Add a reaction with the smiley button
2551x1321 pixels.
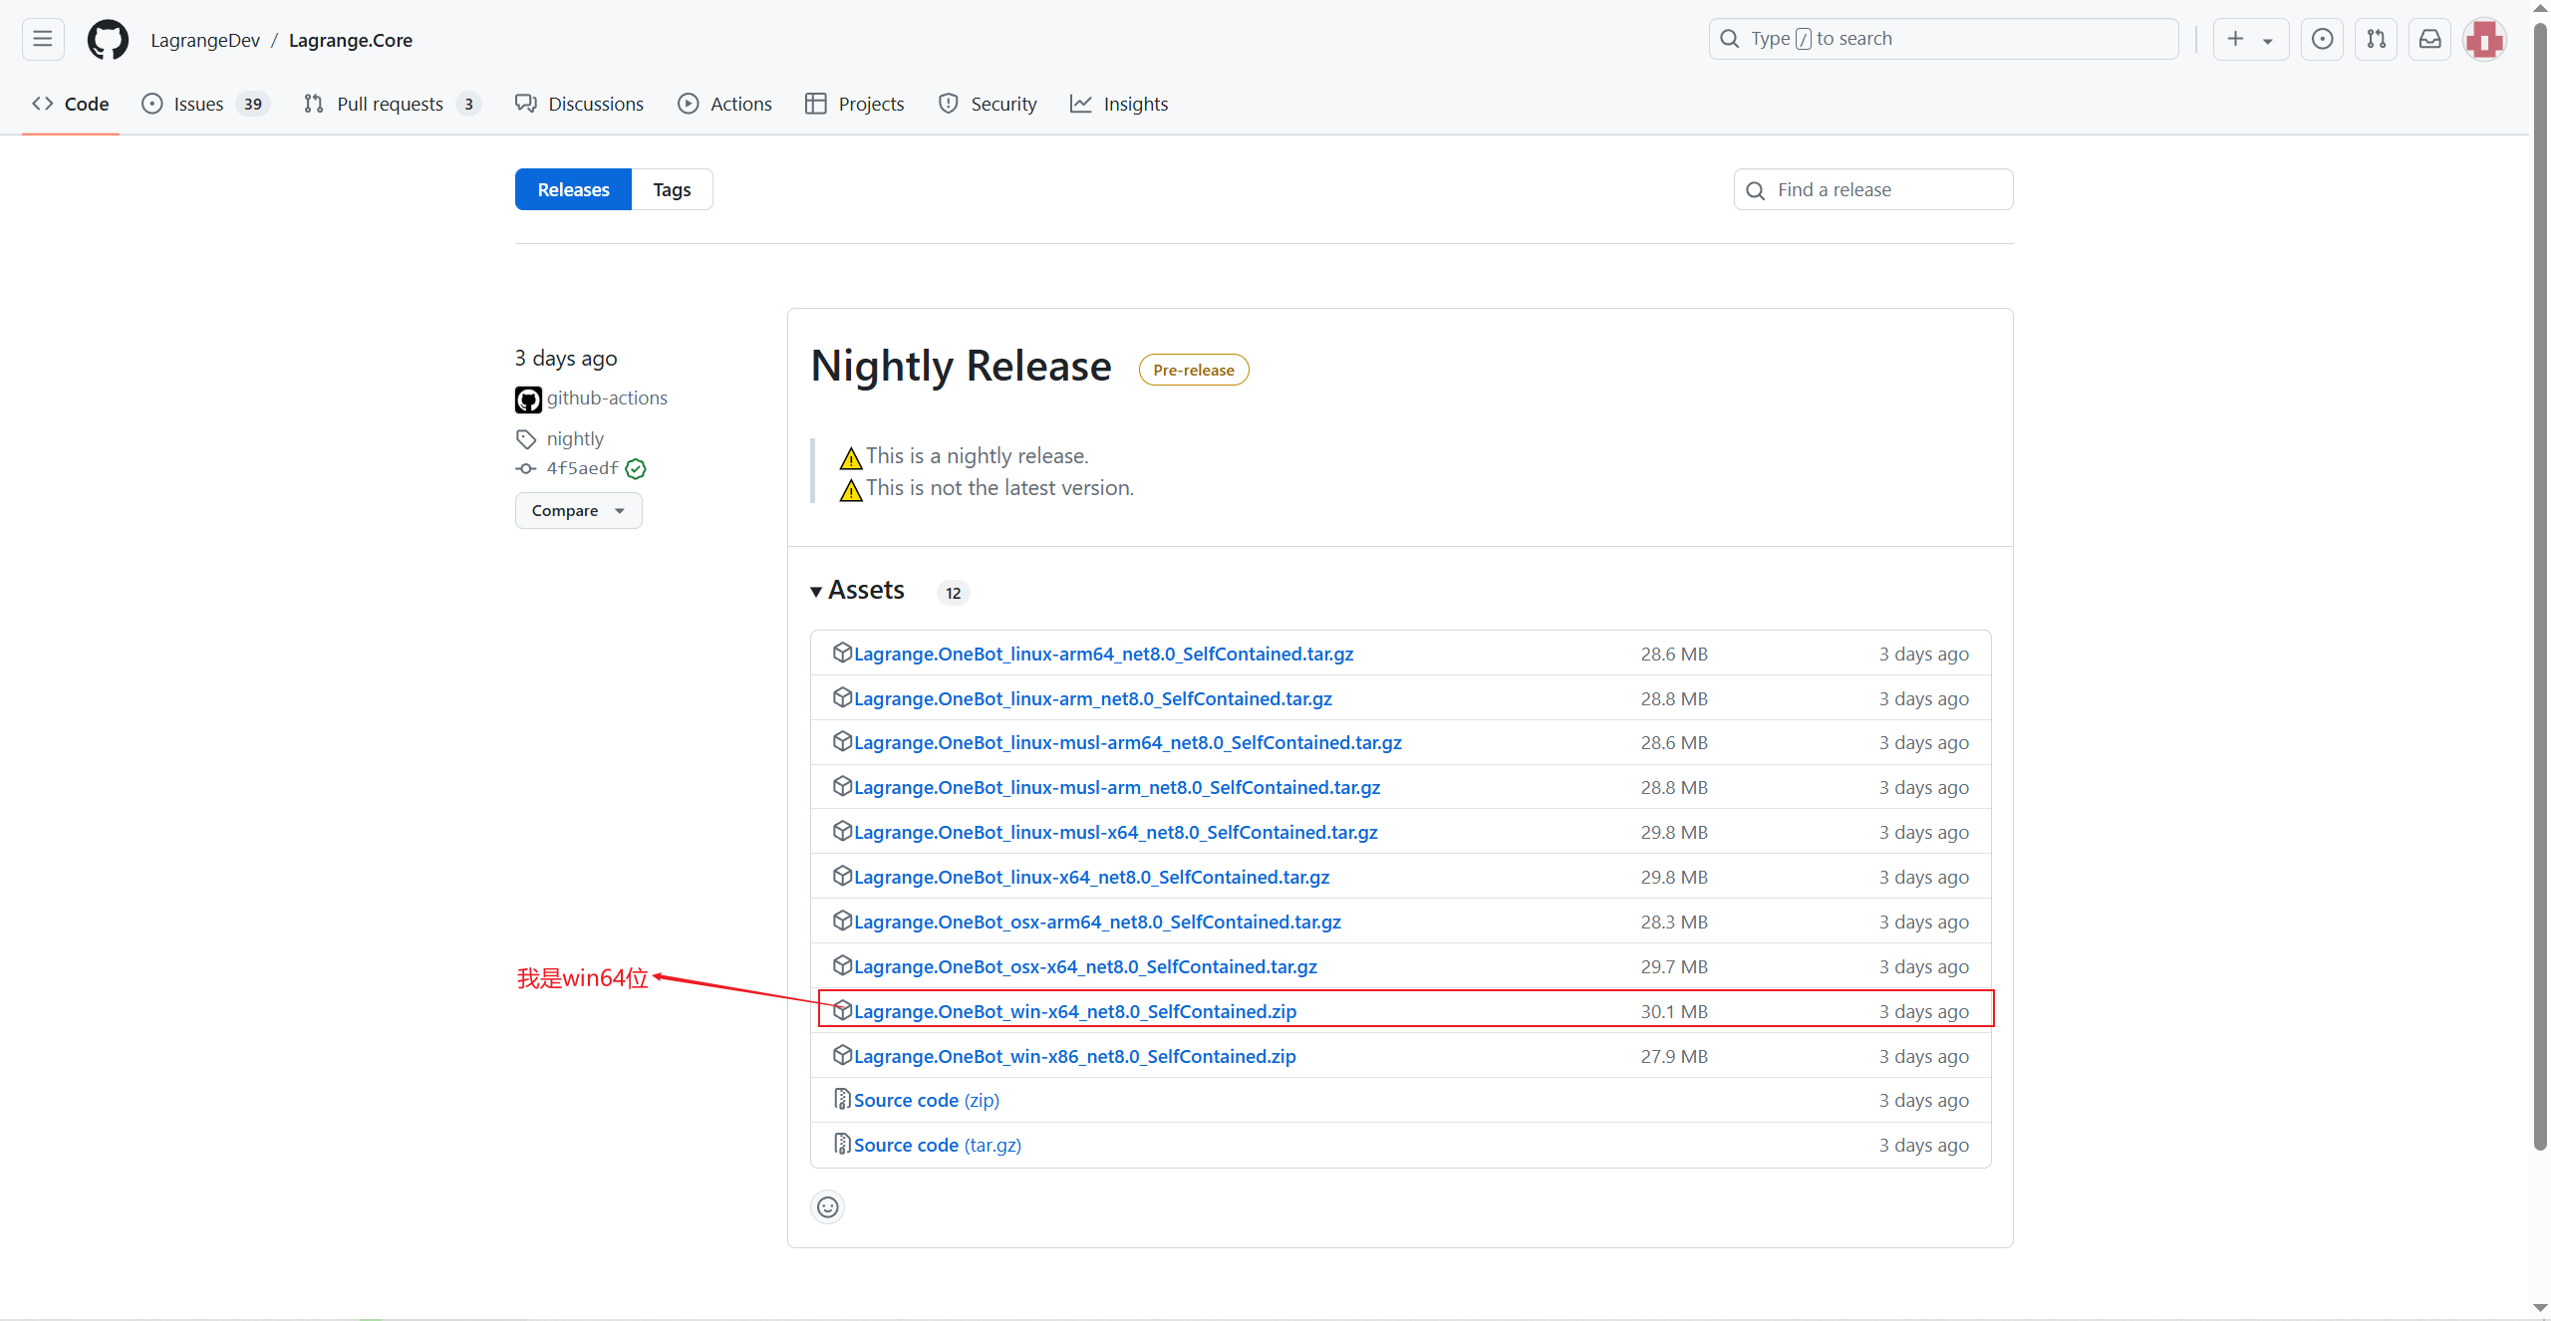tap(827, 1207)
